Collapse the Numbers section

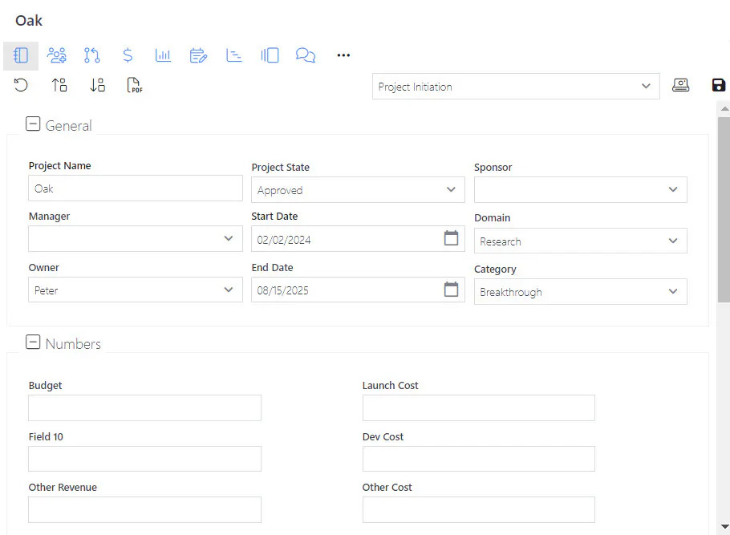[33, 342]
